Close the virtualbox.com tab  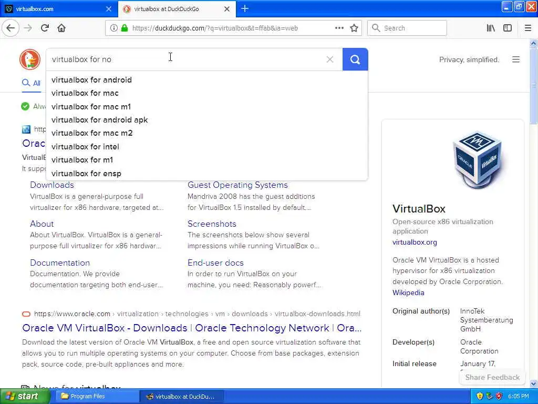(x=108, y=9)
